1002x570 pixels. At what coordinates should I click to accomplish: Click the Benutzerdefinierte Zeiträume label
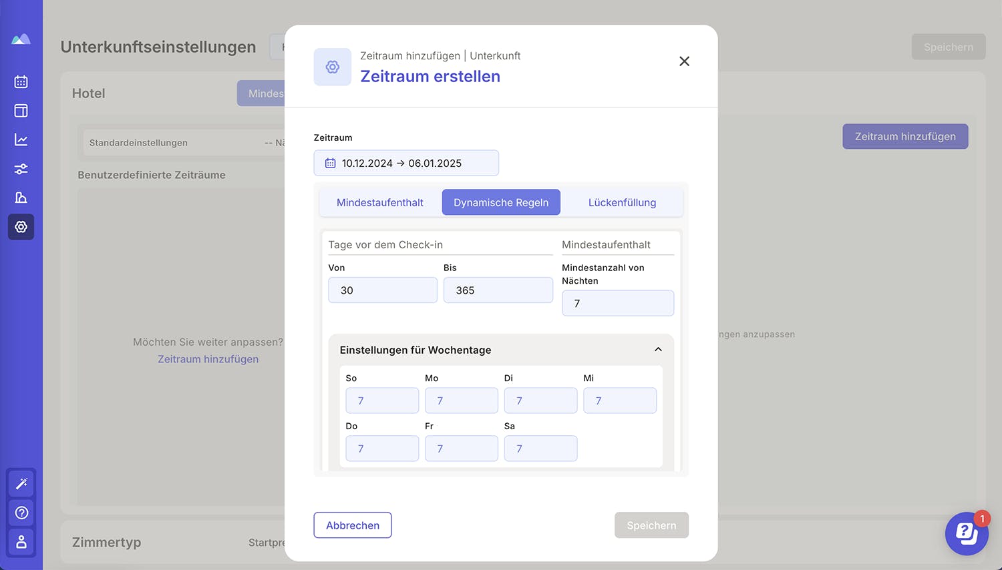[152, 175]
